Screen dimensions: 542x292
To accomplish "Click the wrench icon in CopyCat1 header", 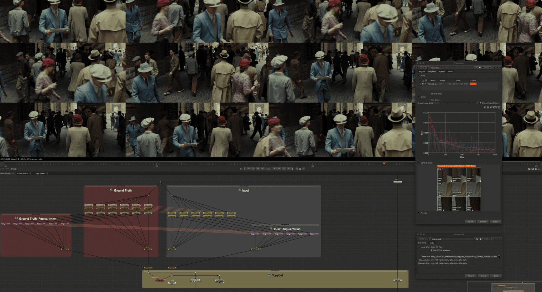I will point(428,68).
